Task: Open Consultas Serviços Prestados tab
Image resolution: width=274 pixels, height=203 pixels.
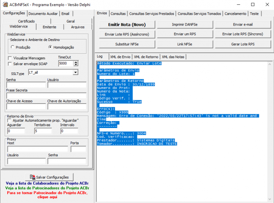Action: coord(152,14)
